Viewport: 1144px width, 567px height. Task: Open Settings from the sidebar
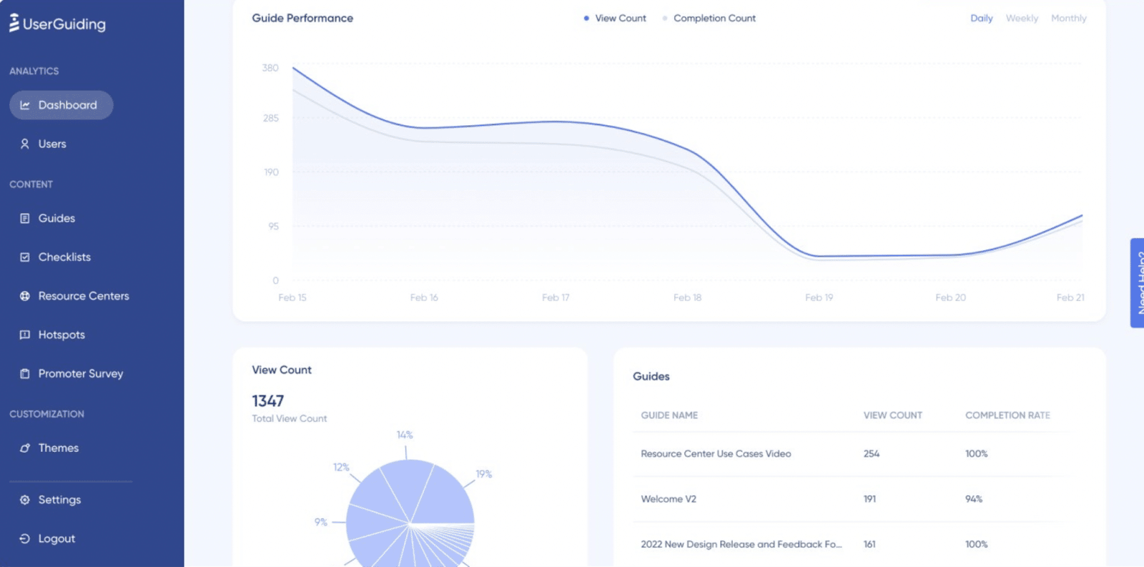[x=59, y=500]
